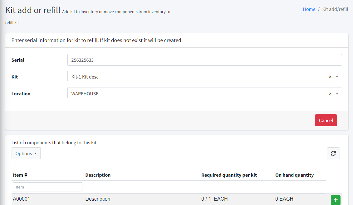Click the Serial number input field
The width and height of the screenshot is (353, 205).
pos(204,60)
